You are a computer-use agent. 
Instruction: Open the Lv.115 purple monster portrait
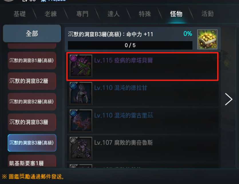tap(81, 66)
